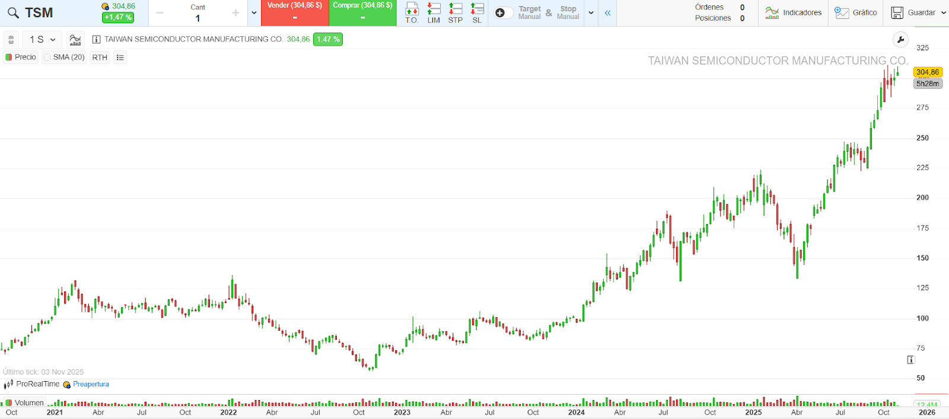Open the 1 S timeframe dropdown
949x419 pixels.
pyautogui.click(x=43, y=40)
